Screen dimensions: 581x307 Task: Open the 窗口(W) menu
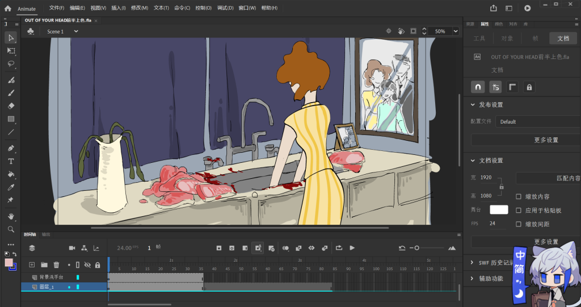(247, 8)
